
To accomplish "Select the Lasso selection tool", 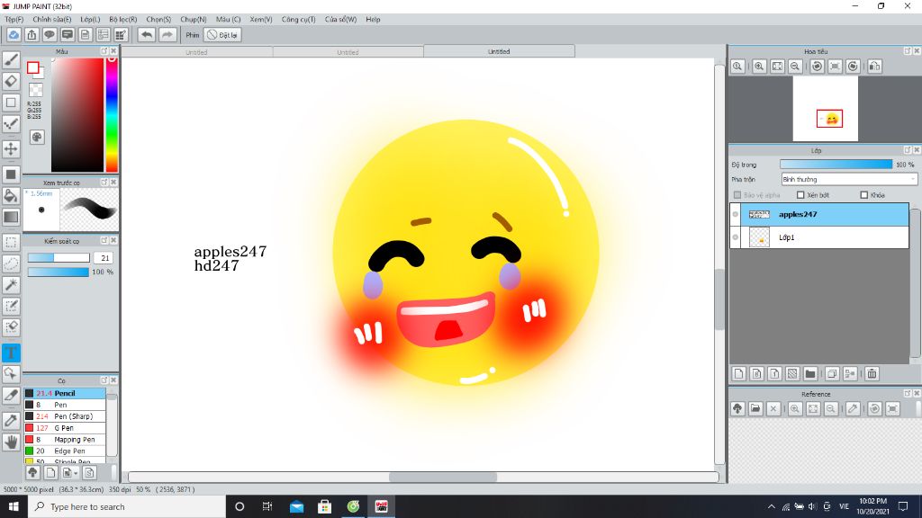I will pos(11,263).
